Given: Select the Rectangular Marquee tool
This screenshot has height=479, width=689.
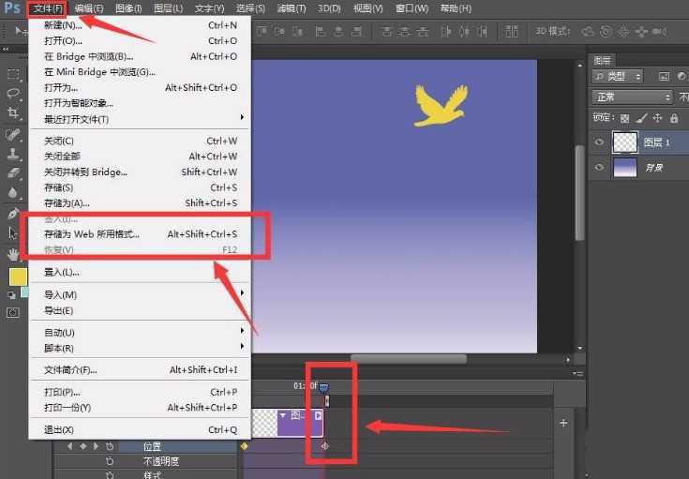Looking at the screenshot, I should pyautogui.click(x=13, y=74).
